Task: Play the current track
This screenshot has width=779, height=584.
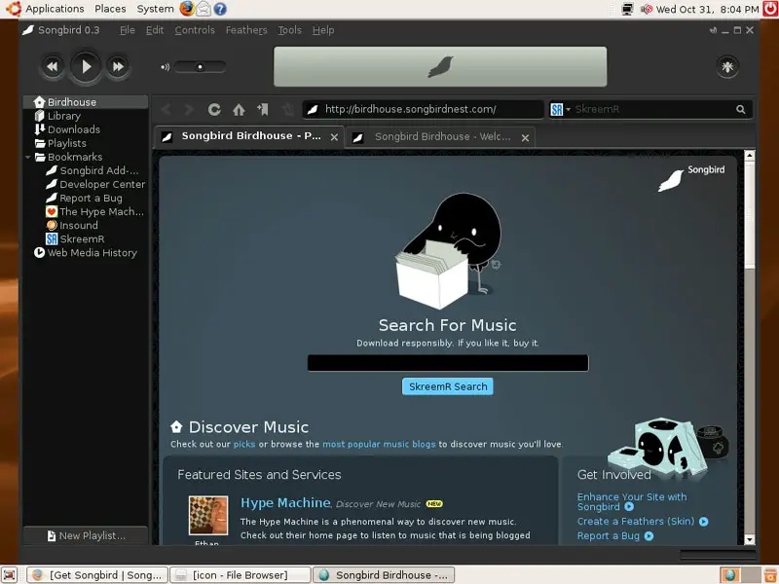Action: click(x=86, y=66)
